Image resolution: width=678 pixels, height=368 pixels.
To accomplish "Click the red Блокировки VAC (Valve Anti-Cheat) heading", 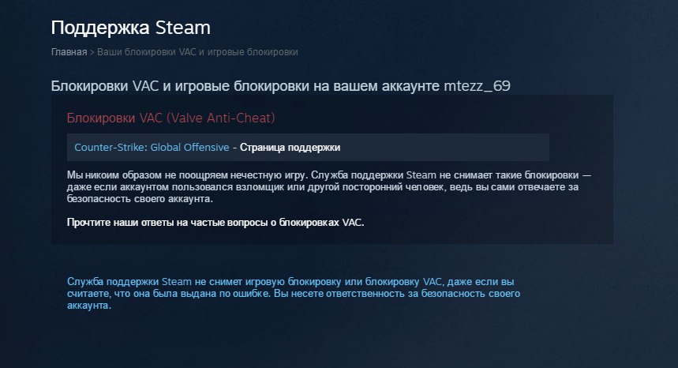I will pyautogui.click(x=170, y=118).
